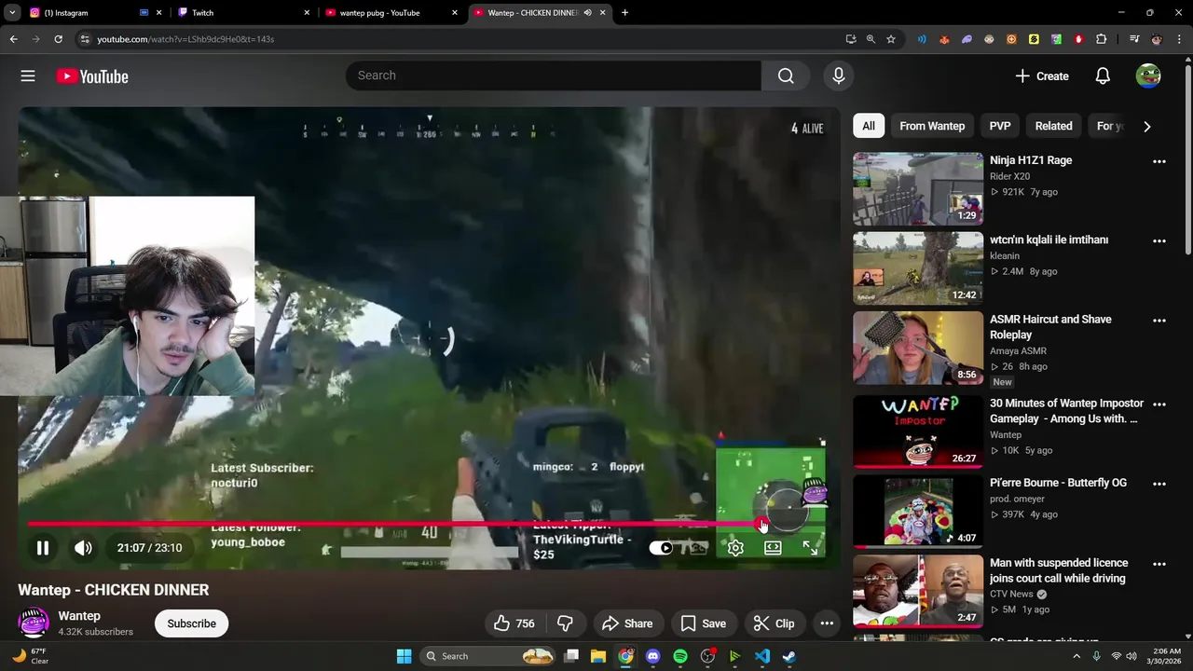Go back in browser history
The image size is (1193, 671).
(x=13, y=39)
